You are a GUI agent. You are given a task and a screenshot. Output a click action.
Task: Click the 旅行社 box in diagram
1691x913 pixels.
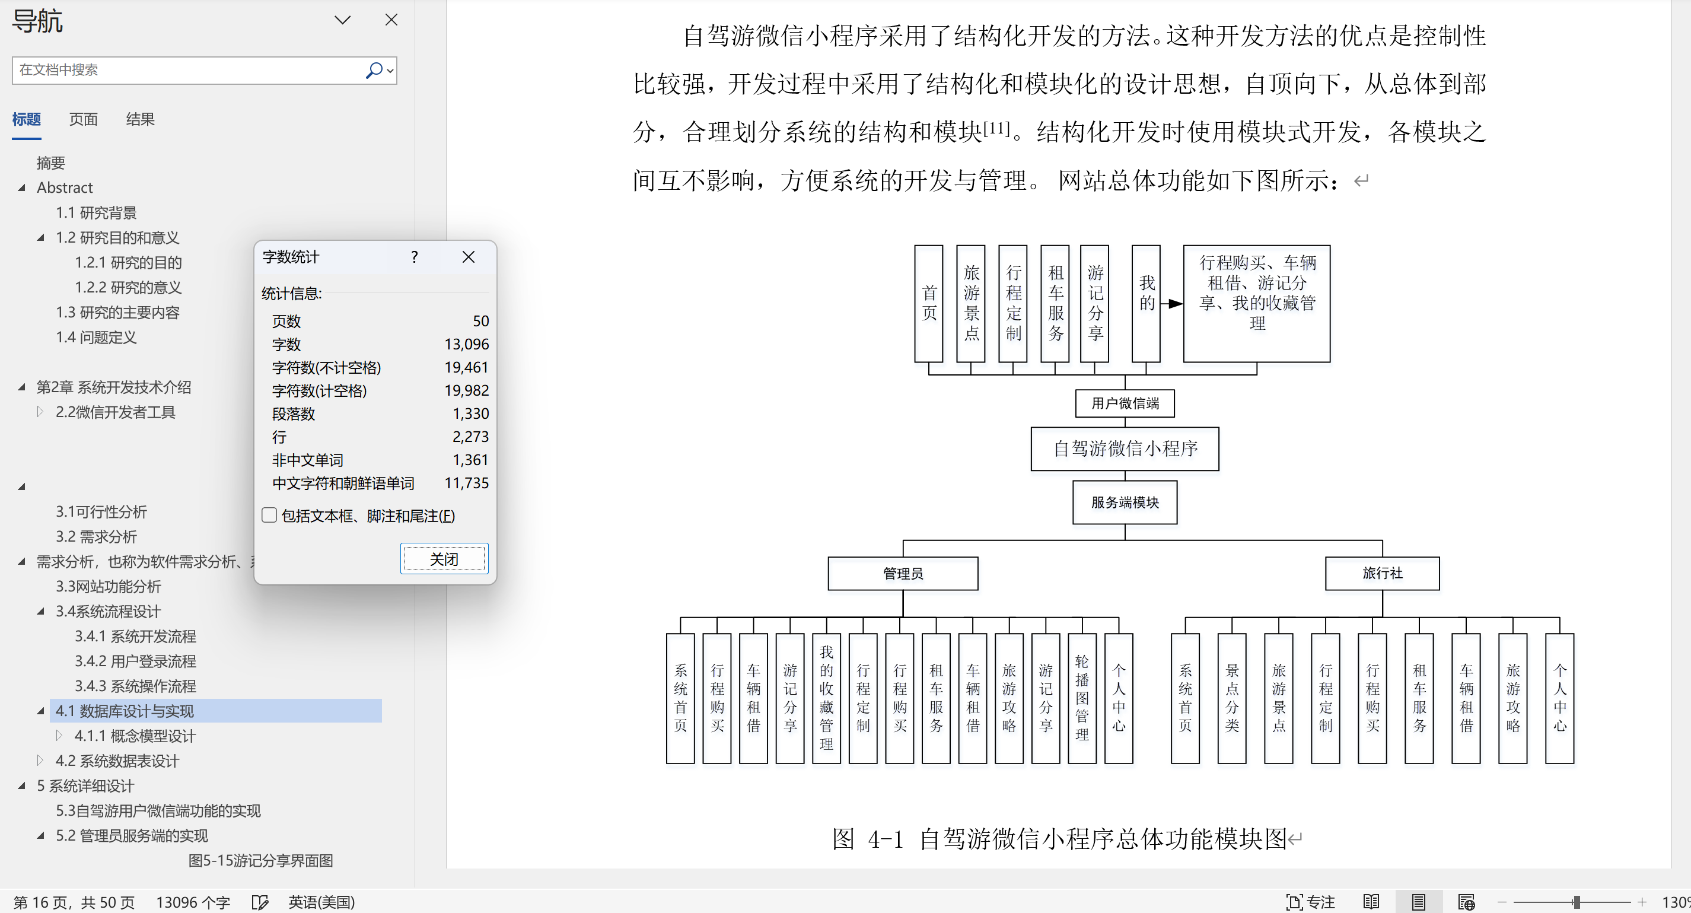click(1382, 573)
